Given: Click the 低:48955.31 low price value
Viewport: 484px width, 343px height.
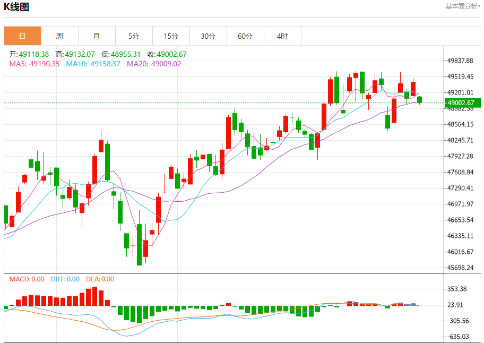Looking at the screenshot, I should point(120,54).
